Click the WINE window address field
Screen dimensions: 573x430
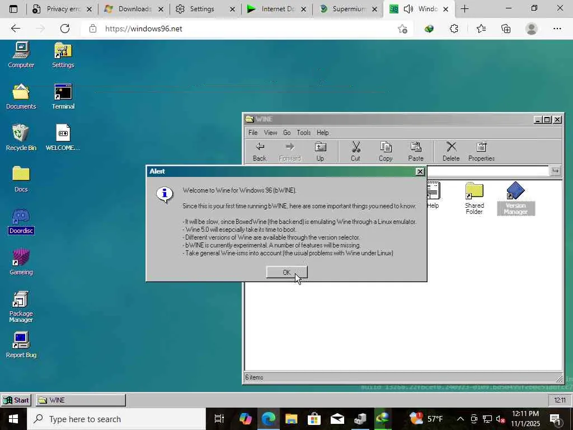[x=488, y=171]
